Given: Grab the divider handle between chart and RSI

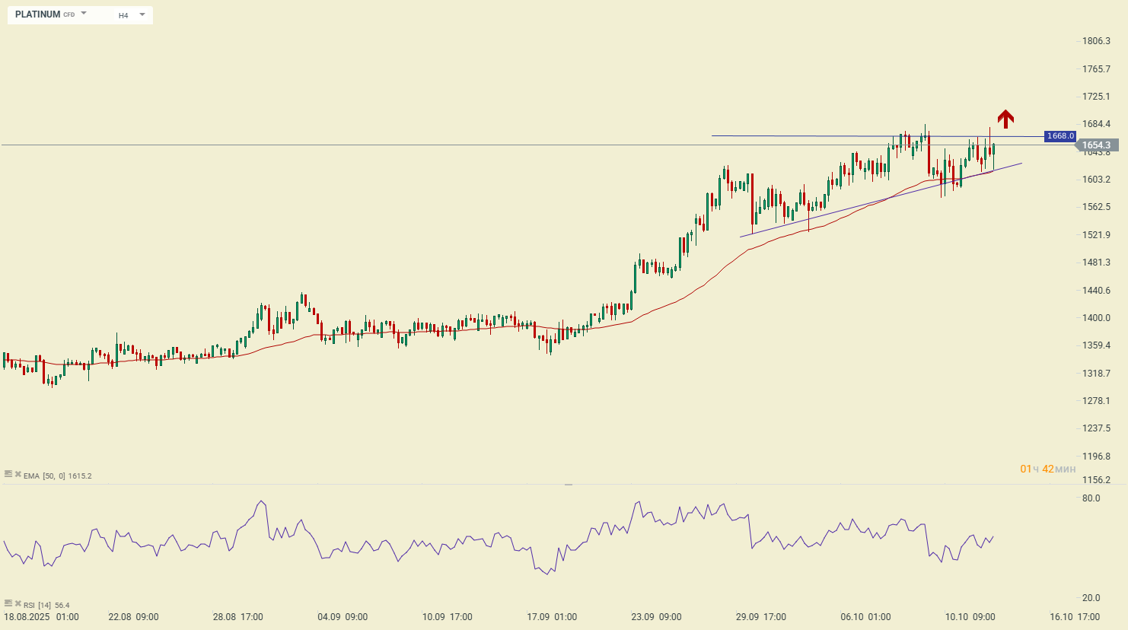Looking at the screenshot, I should click(568, 484).
